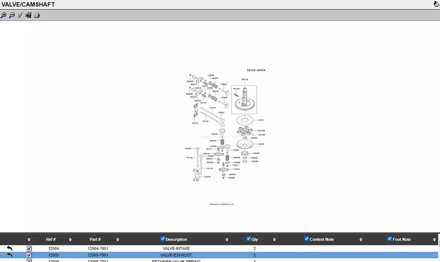
Task: Click the print diagram icon
Action: pos(37,15)
